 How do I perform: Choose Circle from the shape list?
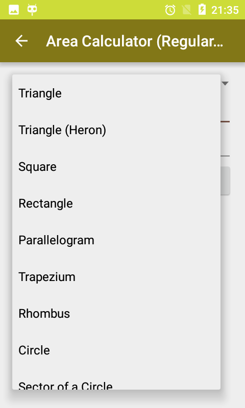pos(116,350)
